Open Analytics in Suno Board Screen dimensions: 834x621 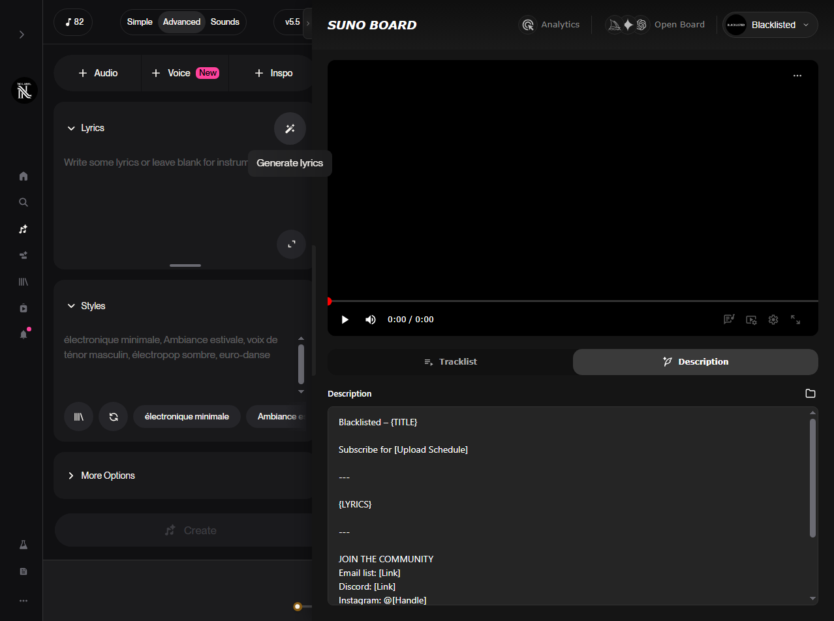click(549, 25)
